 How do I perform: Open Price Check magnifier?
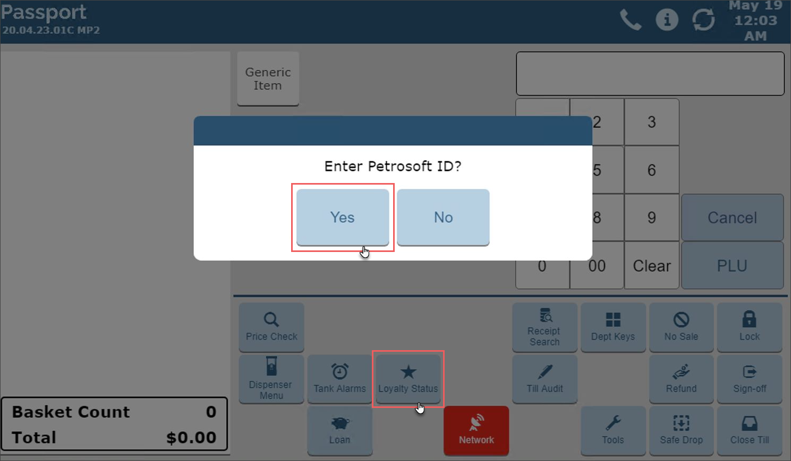pos(271,327)
